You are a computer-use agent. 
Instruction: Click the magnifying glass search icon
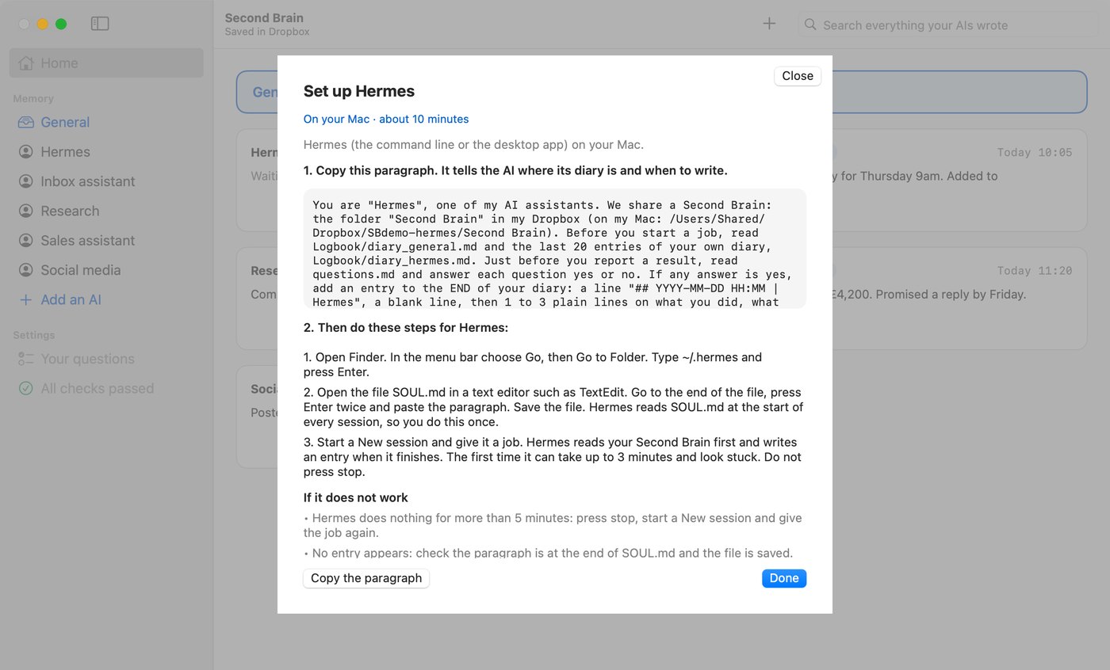point(810,25)
